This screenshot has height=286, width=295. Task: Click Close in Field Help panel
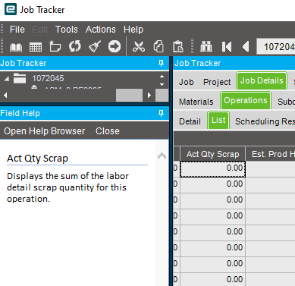(108, 131)
